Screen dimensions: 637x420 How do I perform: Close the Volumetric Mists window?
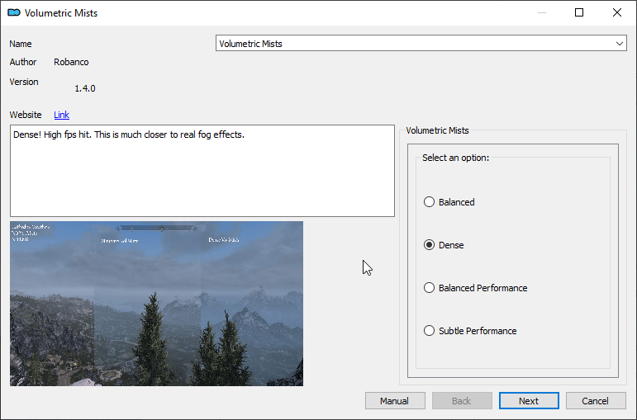[x=617, y=12]
